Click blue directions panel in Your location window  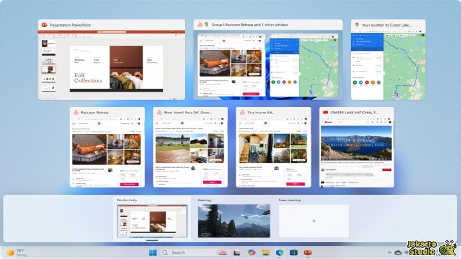tap(367, 42)
